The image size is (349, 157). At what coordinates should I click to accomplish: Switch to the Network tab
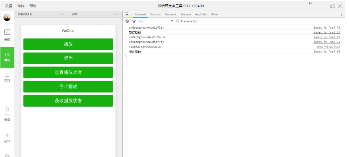point(171,14)
